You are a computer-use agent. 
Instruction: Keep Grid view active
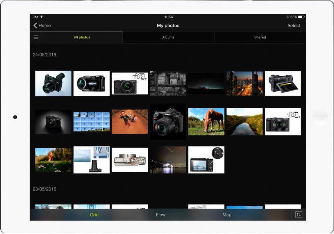94,214
